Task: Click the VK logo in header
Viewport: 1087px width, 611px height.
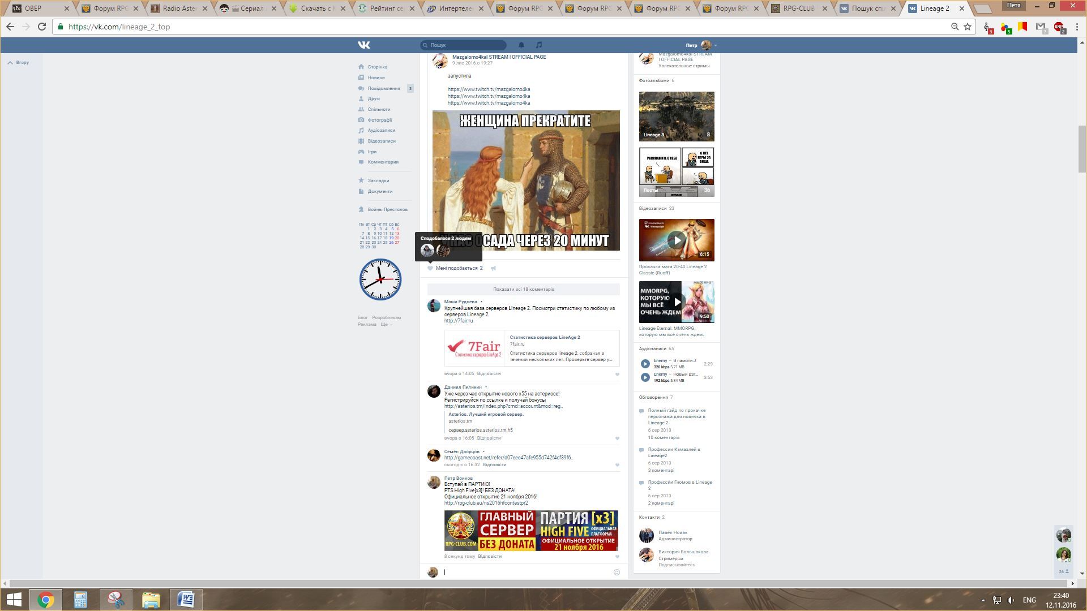Action: coord(364,45)
